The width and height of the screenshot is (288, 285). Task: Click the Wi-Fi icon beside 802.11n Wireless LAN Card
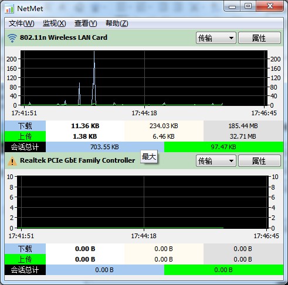click(x=12, y=38)
